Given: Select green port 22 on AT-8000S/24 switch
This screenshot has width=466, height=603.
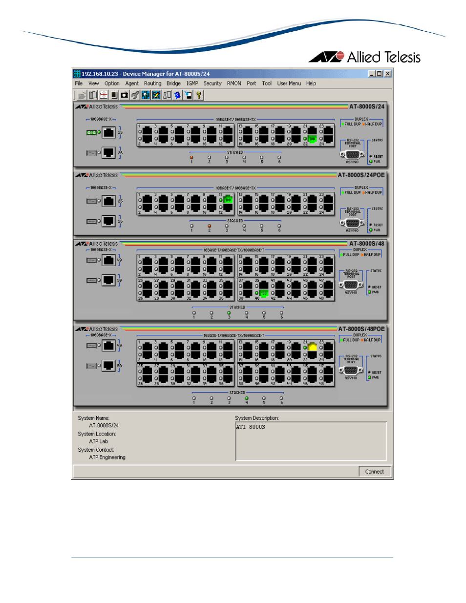Looking at the screenshot, I should click(312, 139).
